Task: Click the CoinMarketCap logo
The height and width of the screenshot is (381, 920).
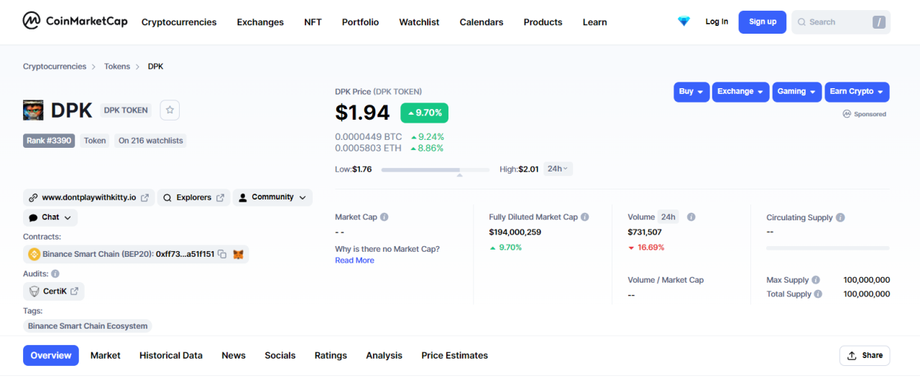Action: point(75,21)
